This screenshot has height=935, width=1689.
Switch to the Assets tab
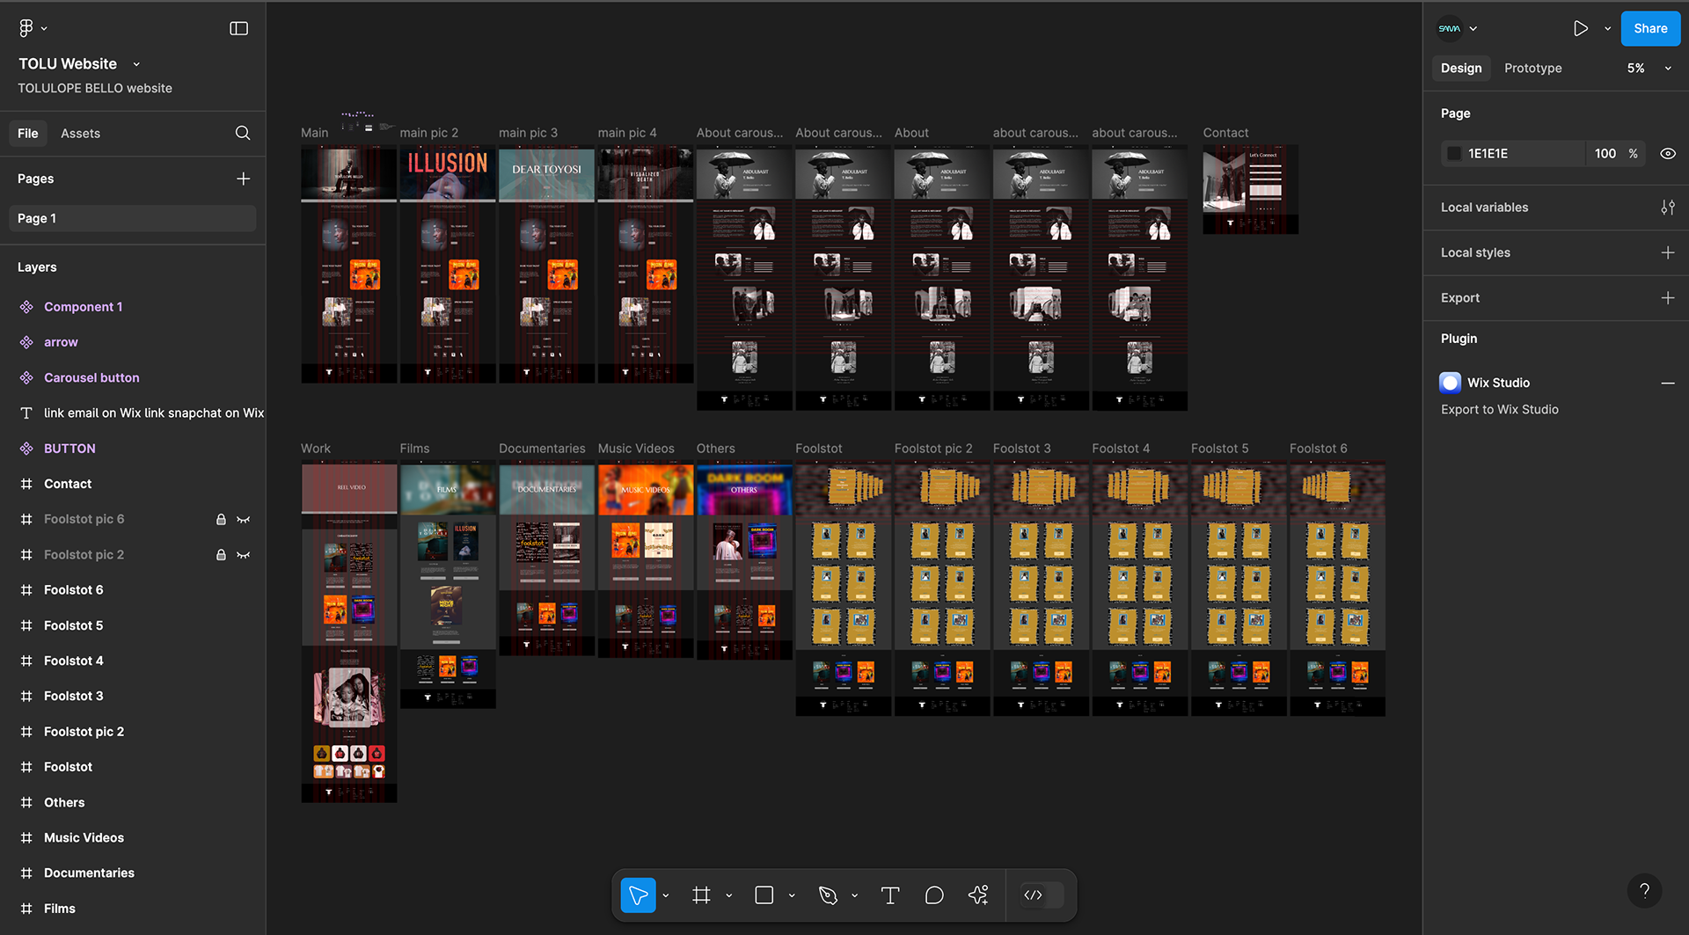(80, 133)
